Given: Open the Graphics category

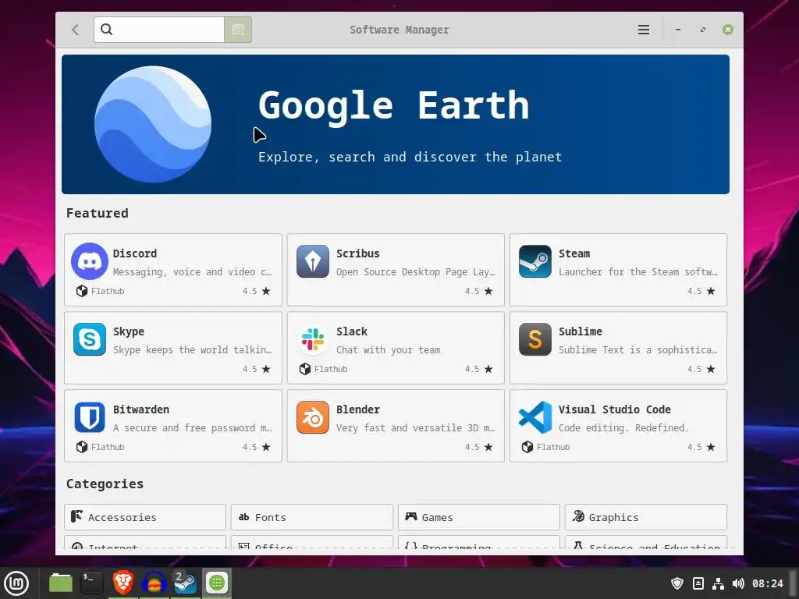Looking at the screenshot, I should [645, 517].
